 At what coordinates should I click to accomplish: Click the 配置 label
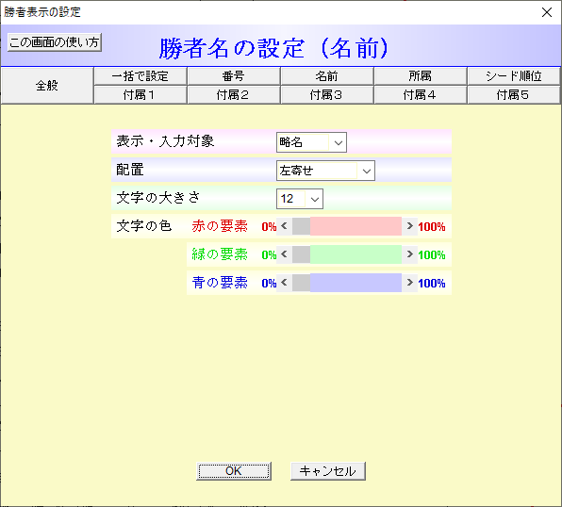(x=130, y=170)
